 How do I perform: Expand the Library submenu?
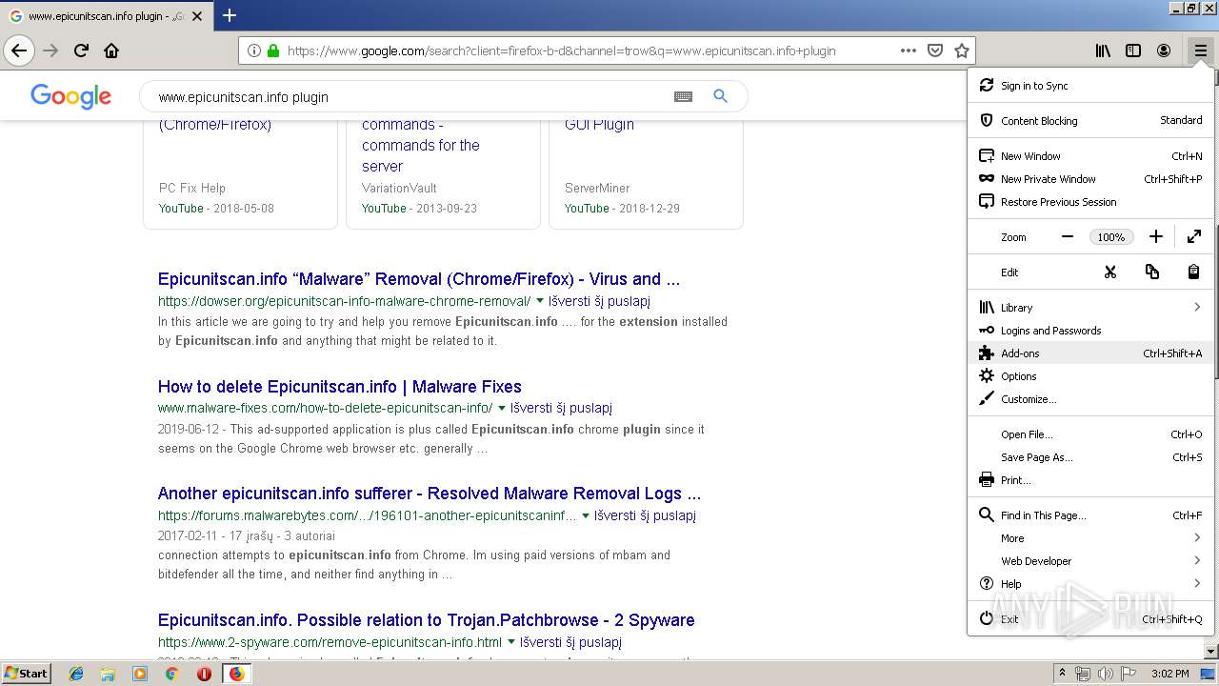pyautogui.click(x=1090, y=308)
